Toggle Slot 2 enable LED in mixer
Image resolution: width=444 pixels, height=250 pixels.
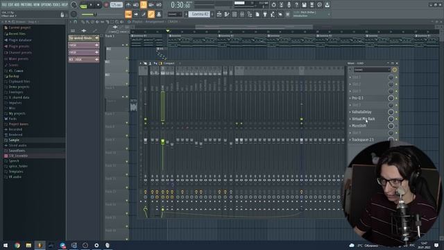coord(396,84)
